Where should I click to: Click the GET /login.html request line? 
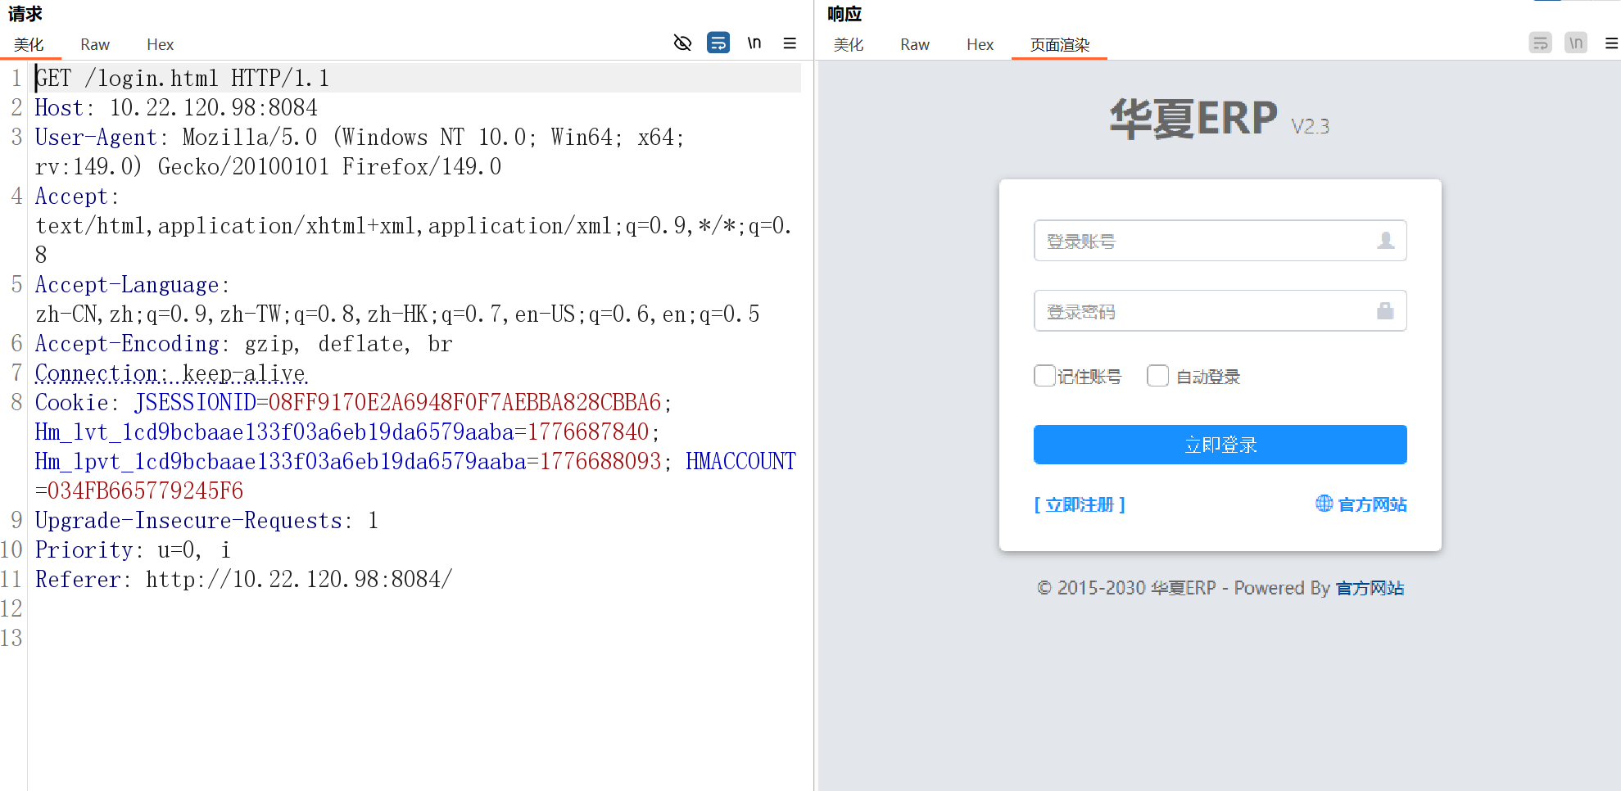point(182,78)
